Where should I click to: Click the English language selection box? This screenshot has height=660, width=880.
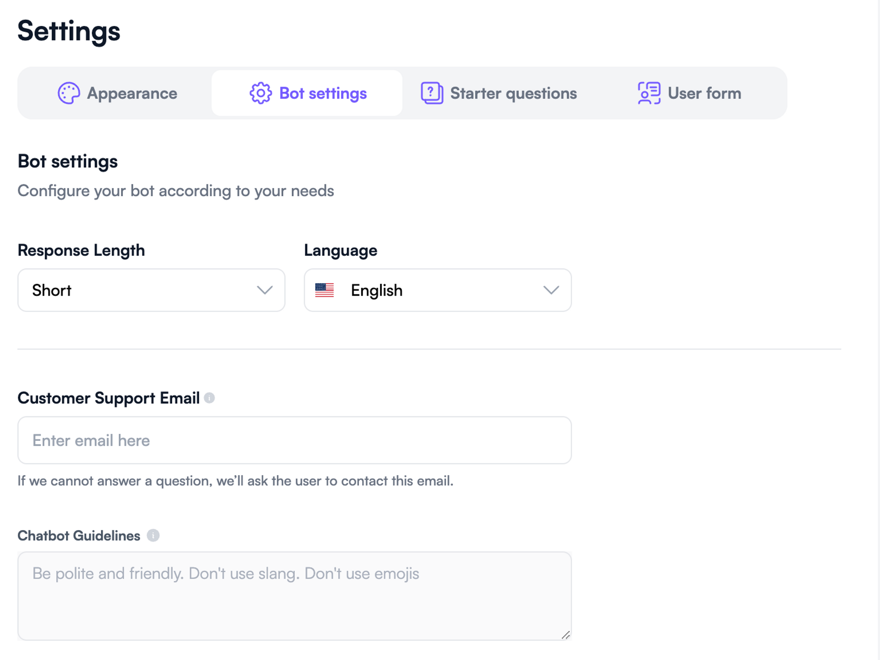pos(438,290)
